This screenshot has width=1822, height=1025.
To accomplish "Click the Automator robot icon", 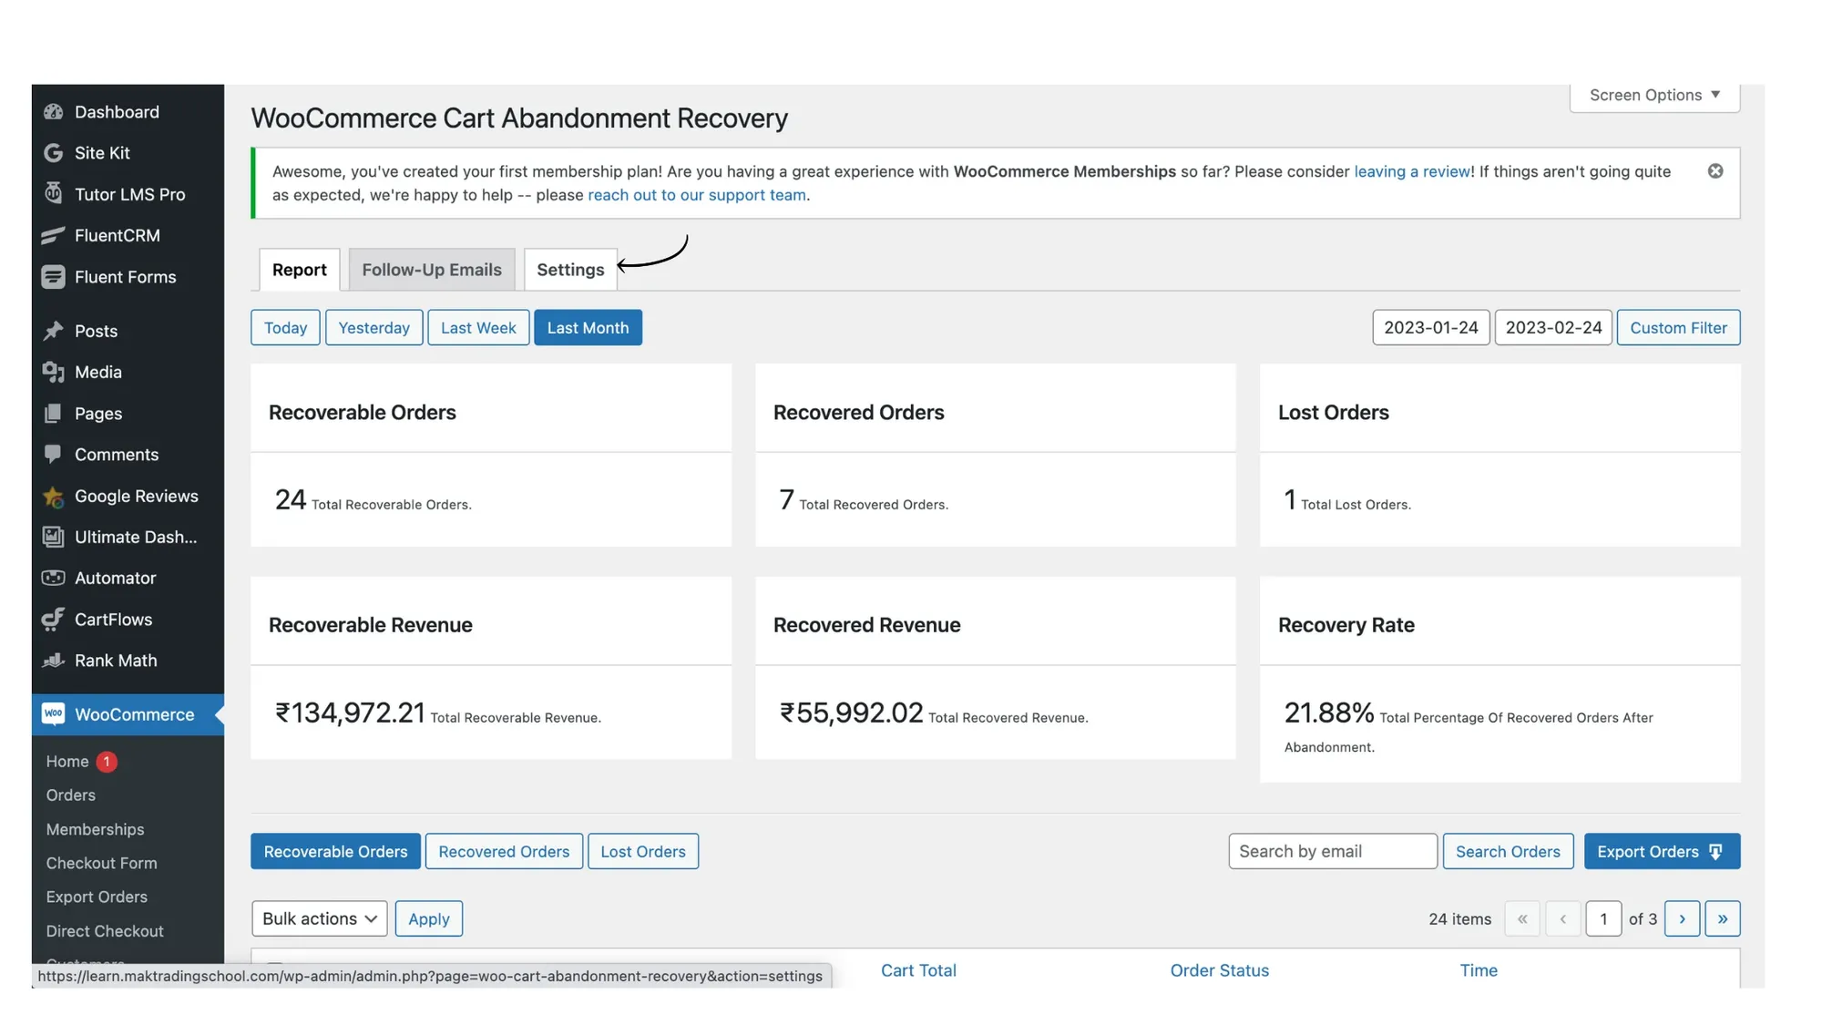I will pos(53,579).
